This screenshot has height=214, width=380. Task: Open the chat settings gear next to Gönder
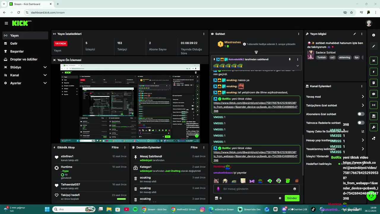[x=280, y=198]
